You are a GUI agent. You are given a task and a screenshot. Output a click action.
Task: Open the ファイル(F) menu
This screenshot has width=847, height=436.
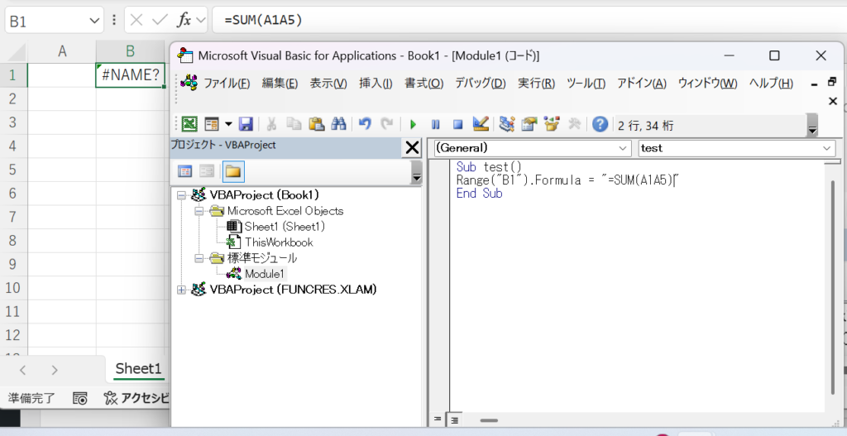(x=227, y=84)
